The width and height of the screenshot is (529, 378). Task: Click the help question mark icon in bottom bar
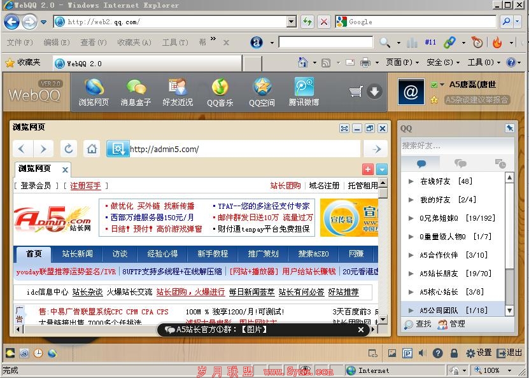pos(437,353)
